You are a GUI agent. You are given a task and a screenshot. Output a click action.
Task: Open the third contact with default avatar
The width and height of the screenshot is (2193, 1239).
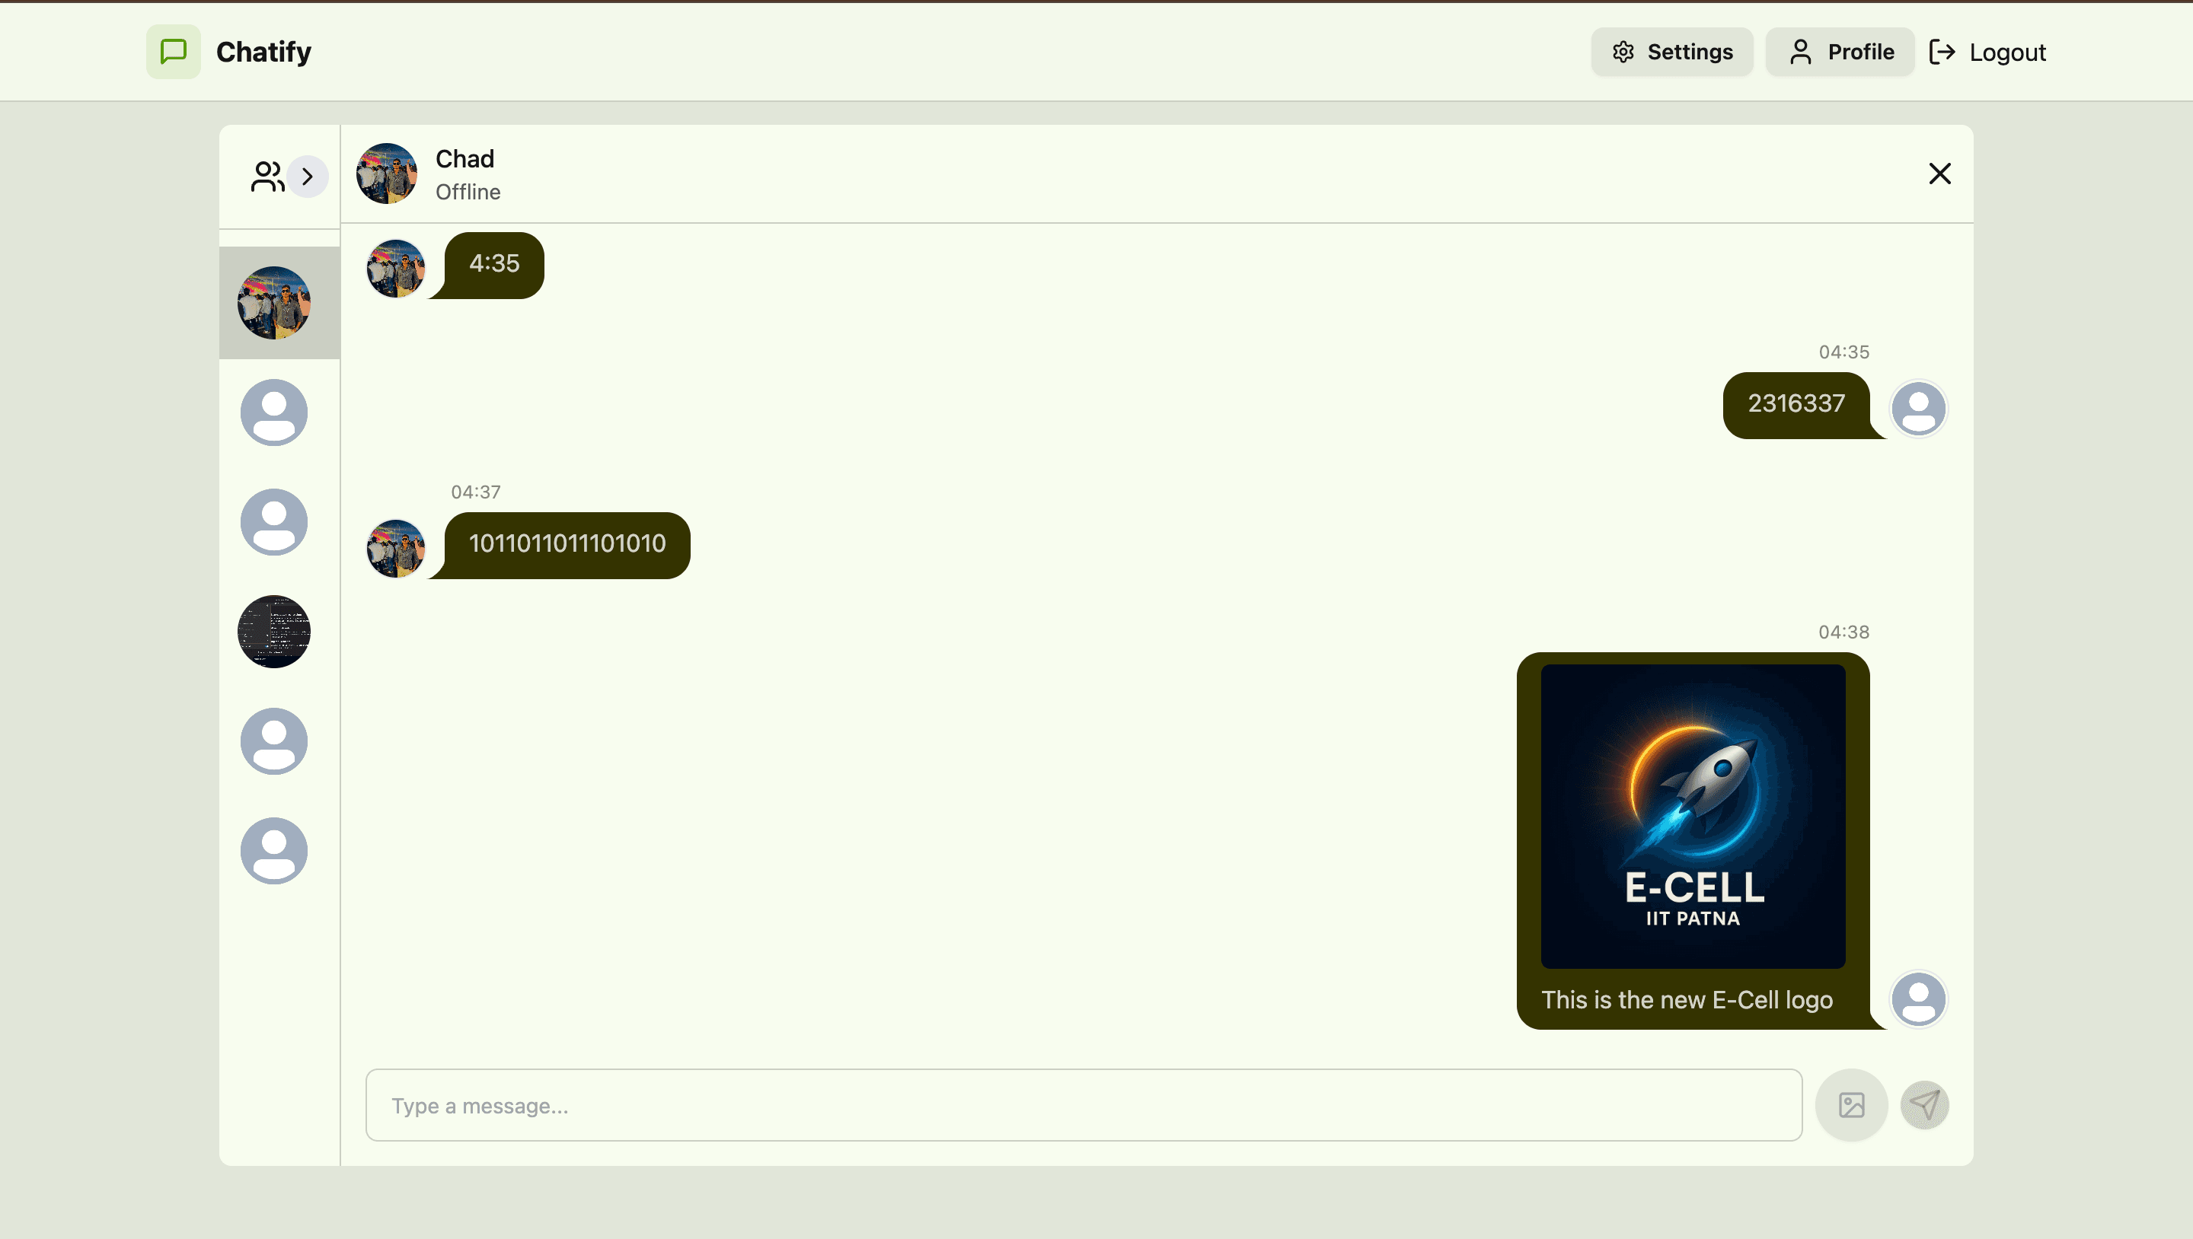click(x=274, y=523)
